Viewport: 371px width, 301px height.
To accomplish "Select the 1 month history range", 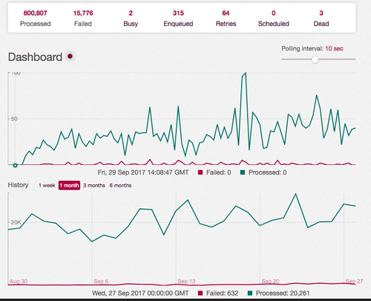I will pos(69,185).
